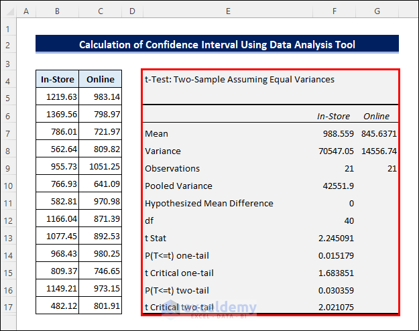This screenshot has width=419, height=331.
Task: Click the t-Test Two-Sample title cell
Action: coord(239,79)
